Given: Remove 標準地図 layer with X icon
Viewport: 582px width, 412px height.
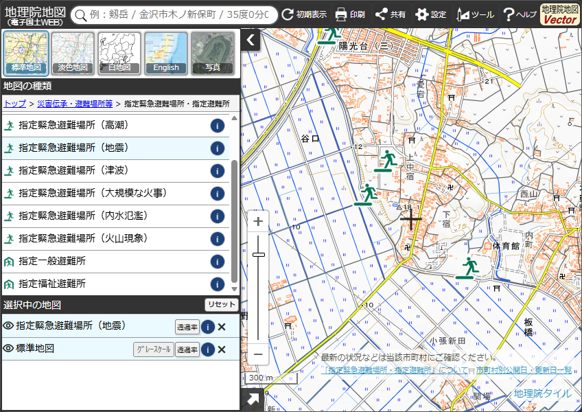Looking at the screenshot, I should coord(222,350).
